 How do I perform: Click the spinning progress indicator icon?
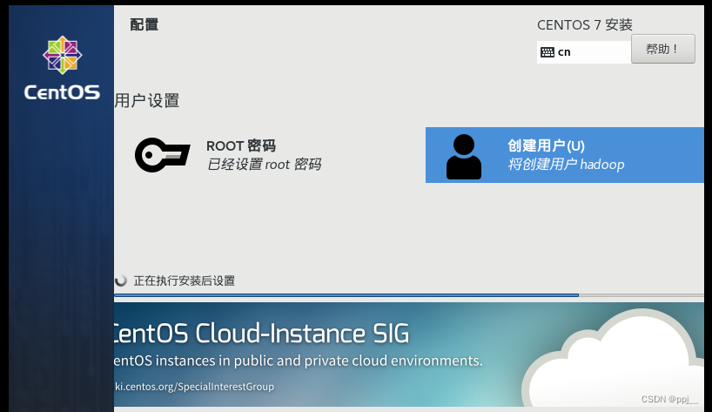pyautogui.click(x=121, y=280)
